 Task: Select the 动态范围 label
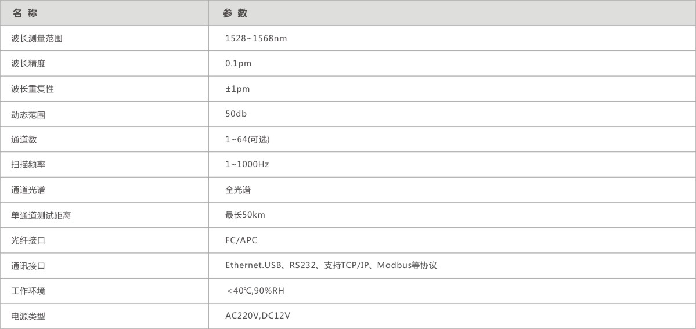pyautogui.click(x=28, y=114)
